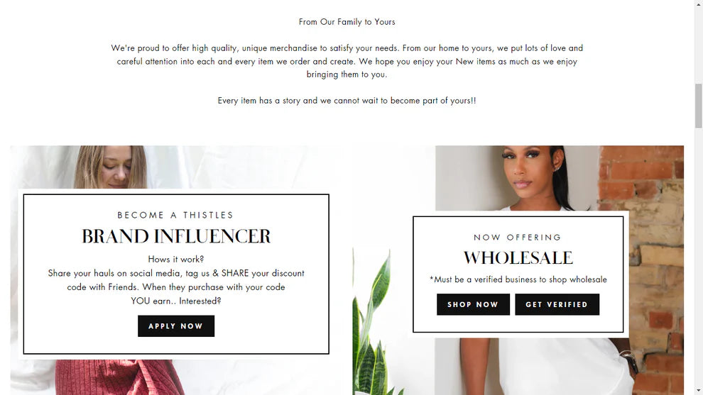Click the BRAND INFLUENCER heading
The image size is (703, 395).
tap(176, 236)
